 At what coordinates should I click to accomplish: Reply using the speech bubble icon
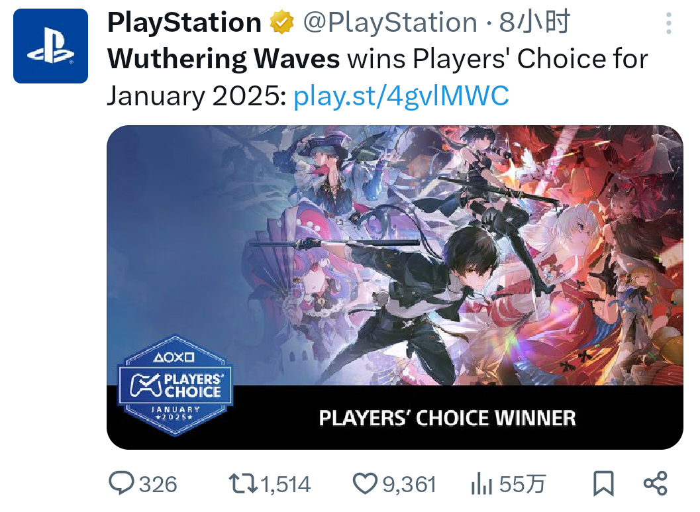tap(121, 484)
